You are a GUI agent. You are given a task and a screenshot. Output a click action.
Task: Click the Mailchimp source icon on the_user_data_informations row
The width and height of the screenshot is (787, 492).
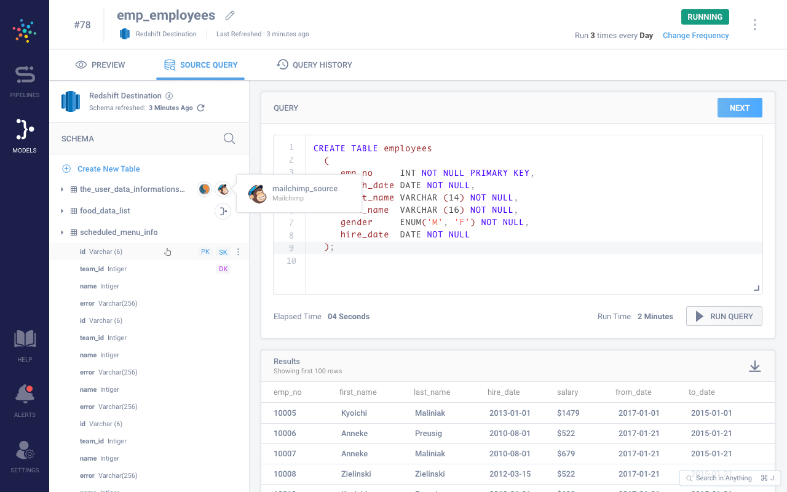pyautogui.click(x=223, y=189)
